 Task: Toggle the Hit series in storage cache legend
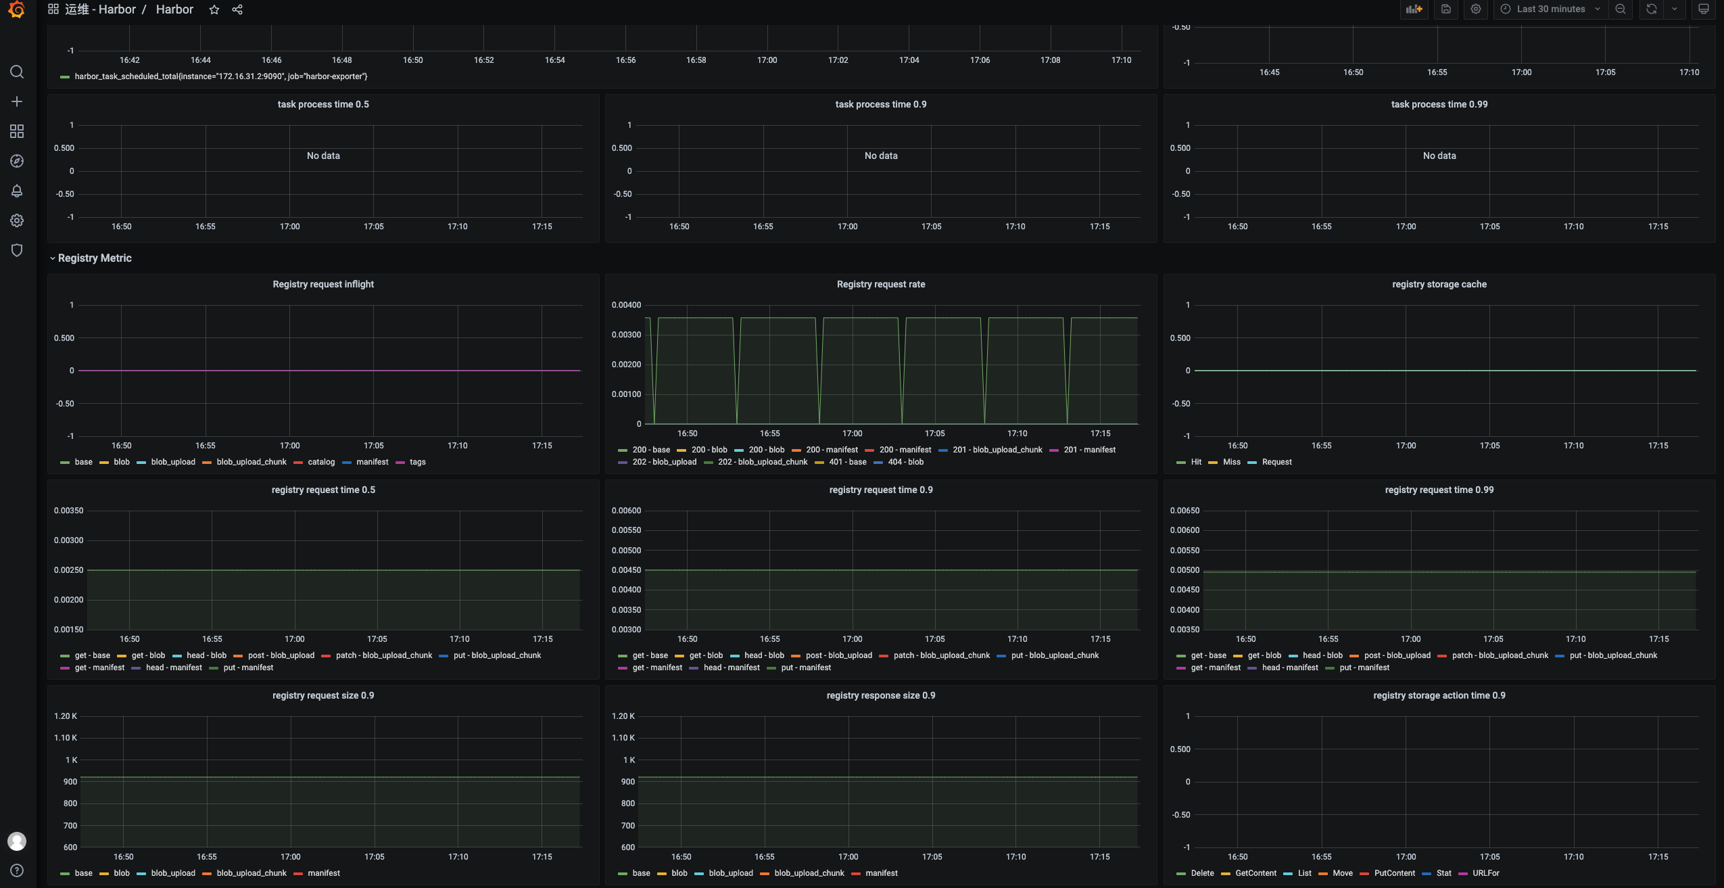[x=1195, y=462]
